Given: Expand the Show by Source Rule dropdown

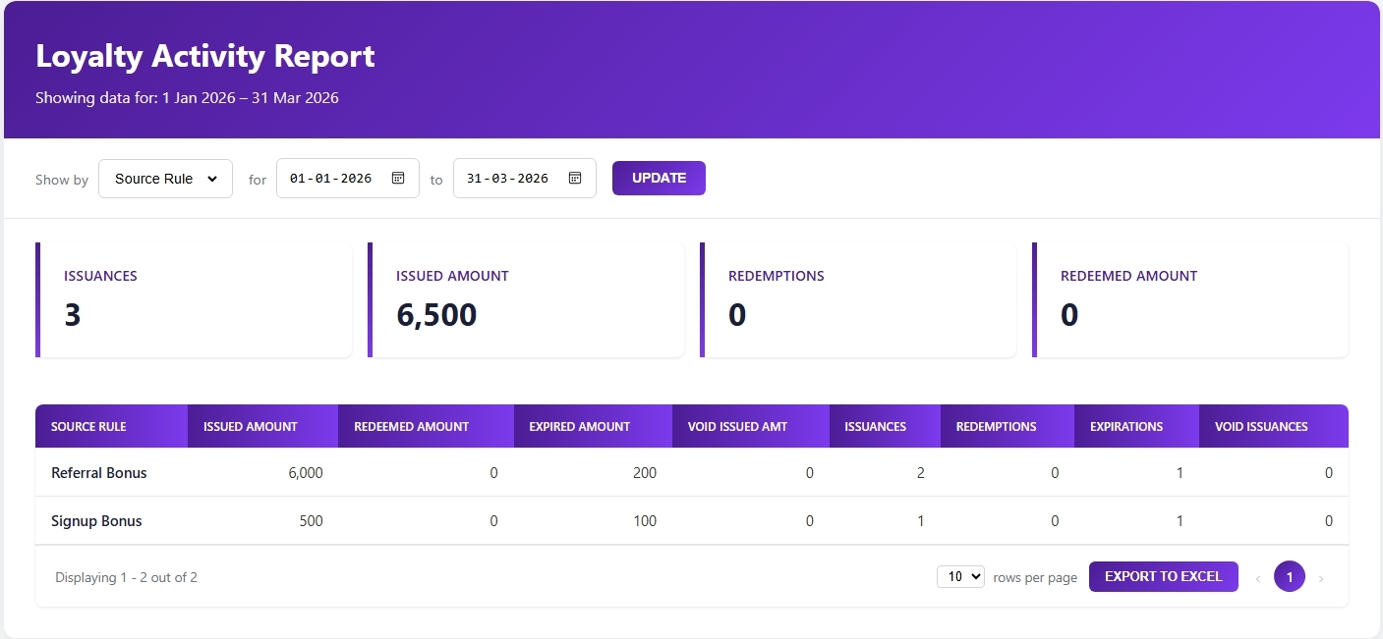Looking at the screenshot, I should click(x=165, y=179).
